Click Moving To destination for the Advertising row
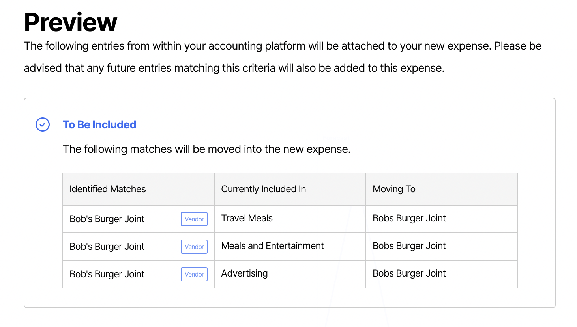Screen dimensions: 577x327 pyautogui.click(x=409, y=273)
